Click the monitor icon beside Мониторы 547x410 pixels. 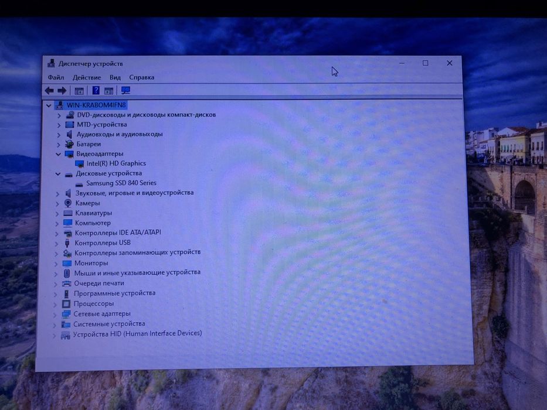[x=67, y=263]
